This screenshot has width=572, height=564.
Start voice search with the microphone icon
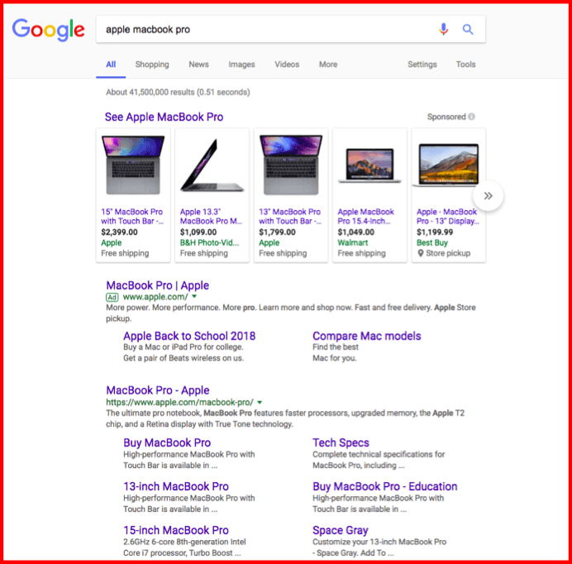click(443, 29)
